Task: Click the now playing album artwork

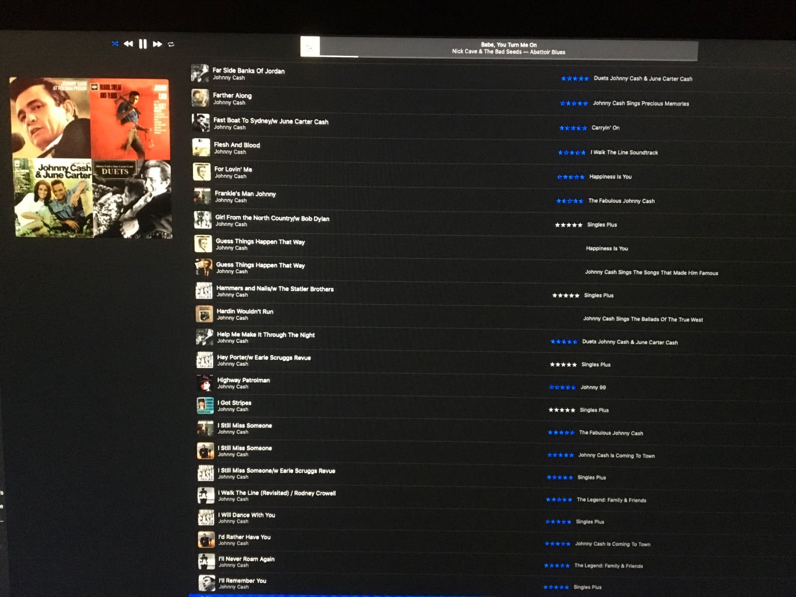Action: (x=309, y=47)
